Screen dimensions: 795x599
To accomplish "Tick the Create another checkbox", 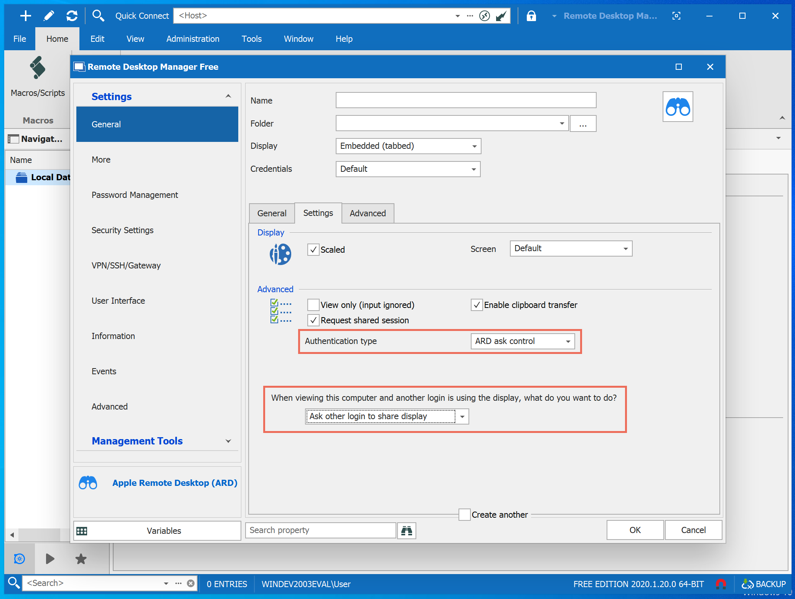I will point(465,515).
